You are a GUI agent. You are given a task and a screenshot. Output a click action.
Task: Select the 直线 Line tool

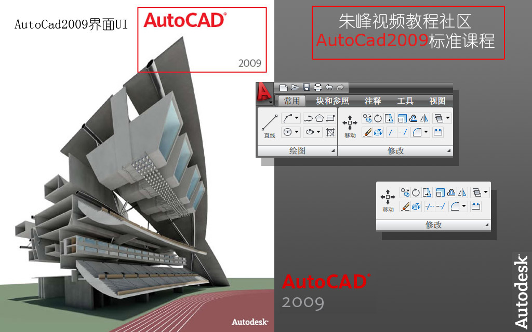(x=270, y=127)
